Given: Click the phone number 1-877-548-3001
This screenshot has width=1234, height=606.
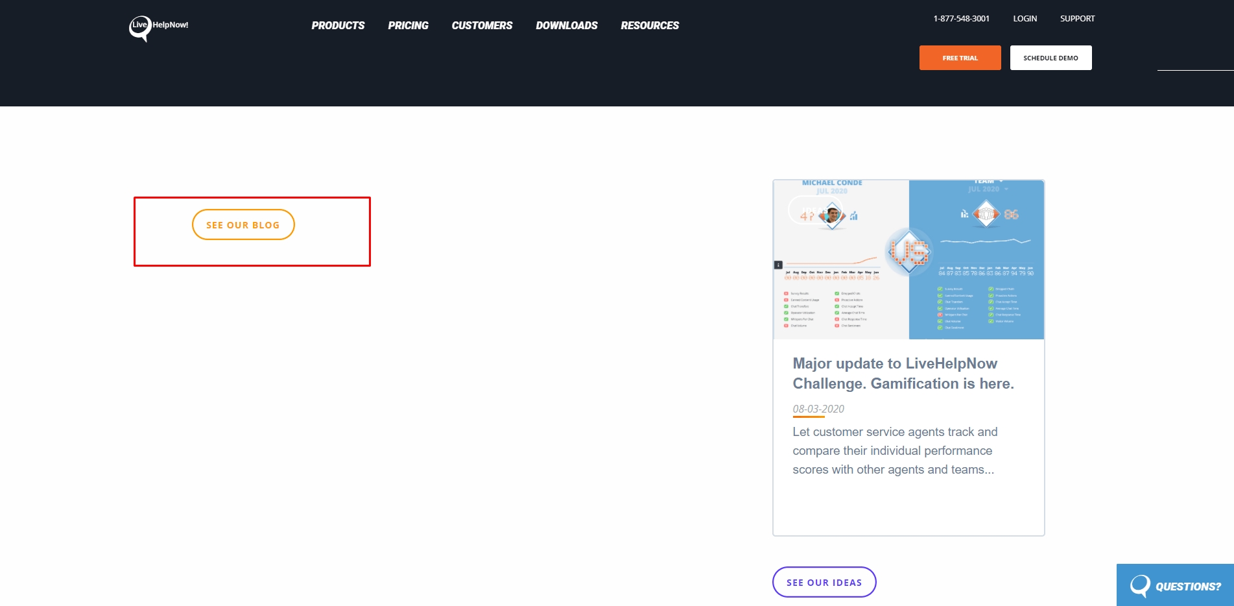Looking at the screenshot, I should 961,19.
